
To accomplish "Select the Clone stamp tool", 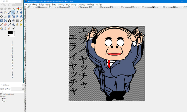I will tap(18, 24).
